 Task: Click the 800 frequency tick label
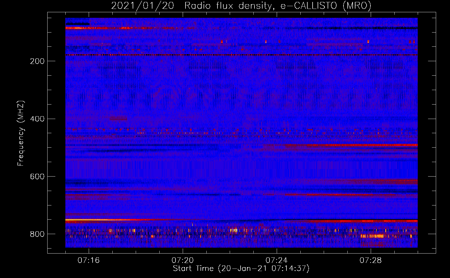[37, 234]
